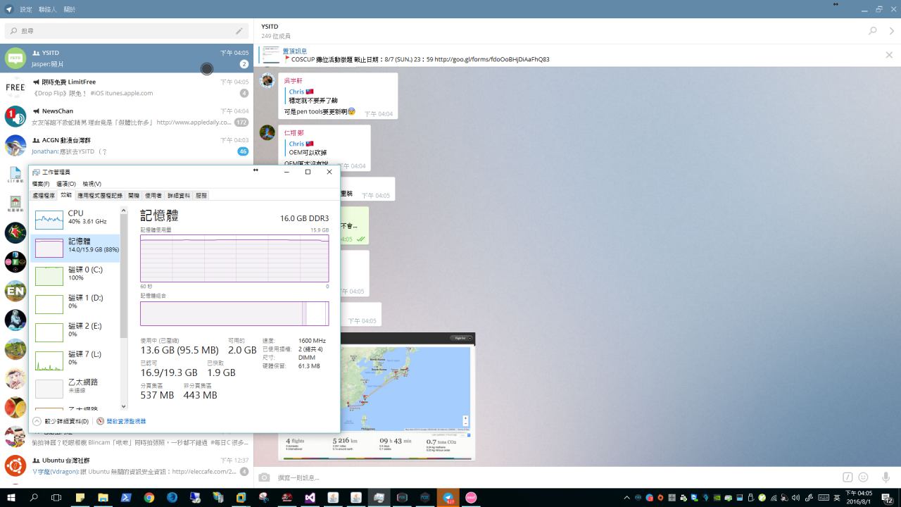Click the pencil compose icon in the search bar
Viewport: 901px width, 507px height.
point(239,31)
